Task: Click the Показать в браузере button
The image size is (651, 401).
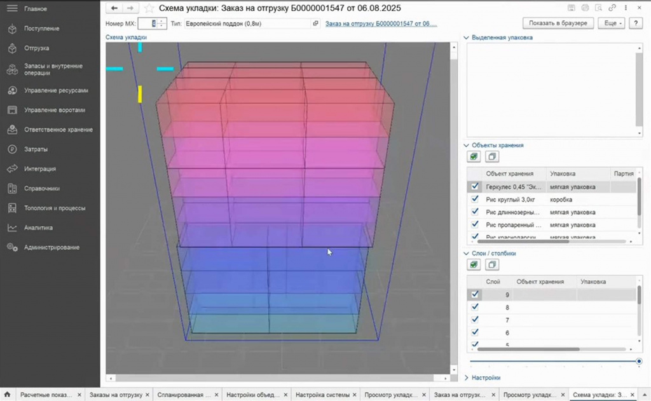Action: click(558, 24)
